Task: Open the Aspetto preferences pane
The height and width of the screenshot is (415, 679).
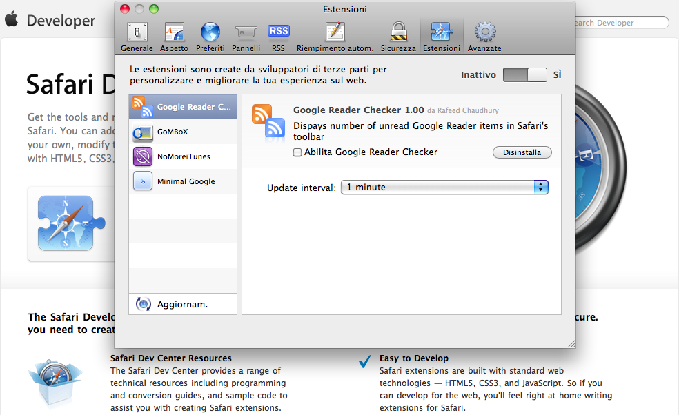Action: [174, 37]
